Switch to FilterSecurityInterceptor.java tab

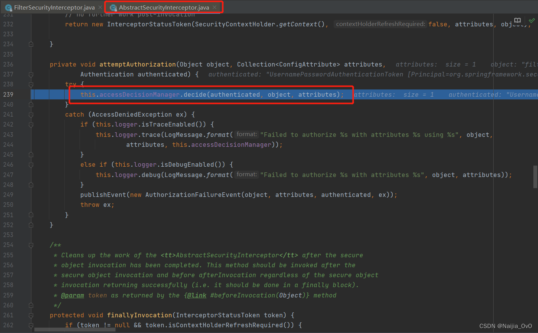pos(54,7)
